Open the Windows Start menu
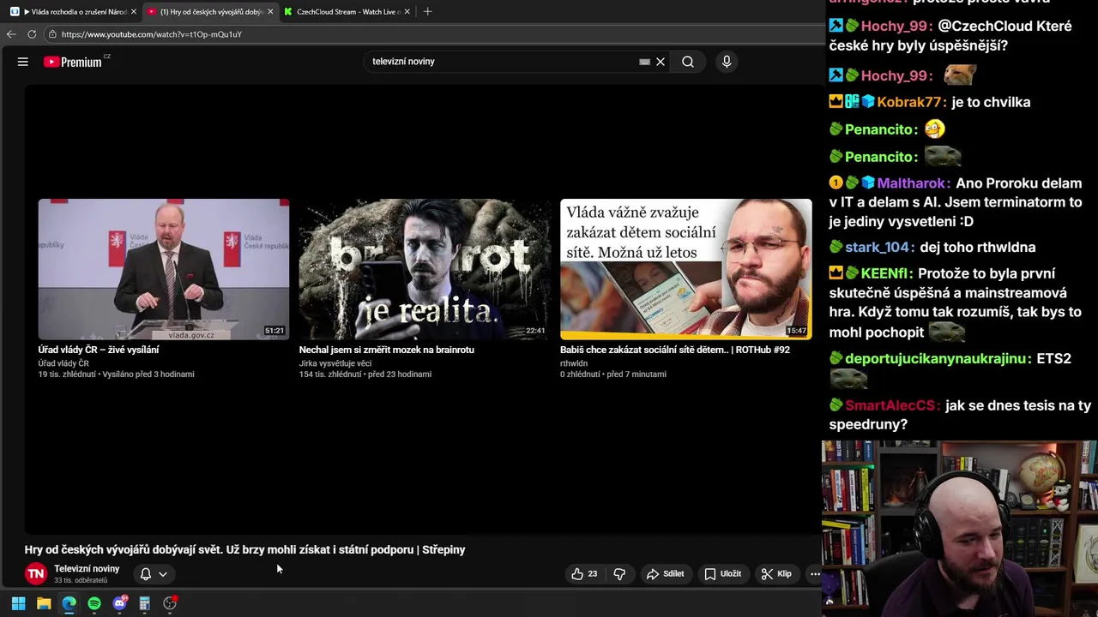 18,603
